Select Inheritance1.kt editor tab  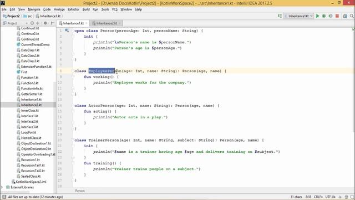73,23
